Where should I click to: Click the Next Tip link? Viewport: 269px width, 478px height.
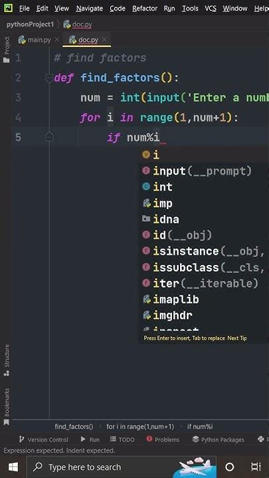click(237, 338)
